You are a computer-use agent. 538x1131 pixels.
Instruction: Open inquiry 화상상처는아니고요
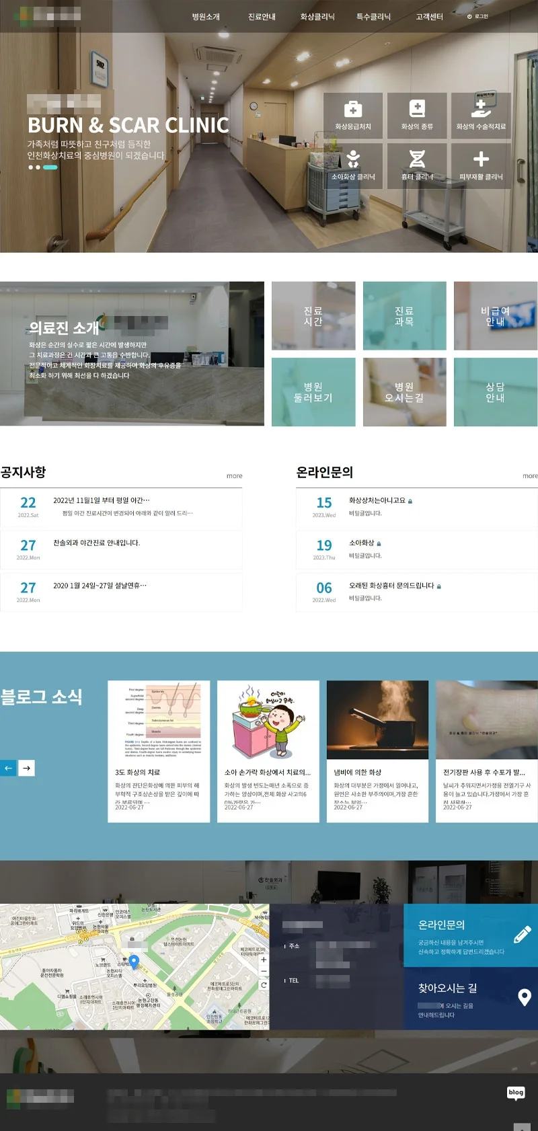pyautogui.click(x=377, y=500)
